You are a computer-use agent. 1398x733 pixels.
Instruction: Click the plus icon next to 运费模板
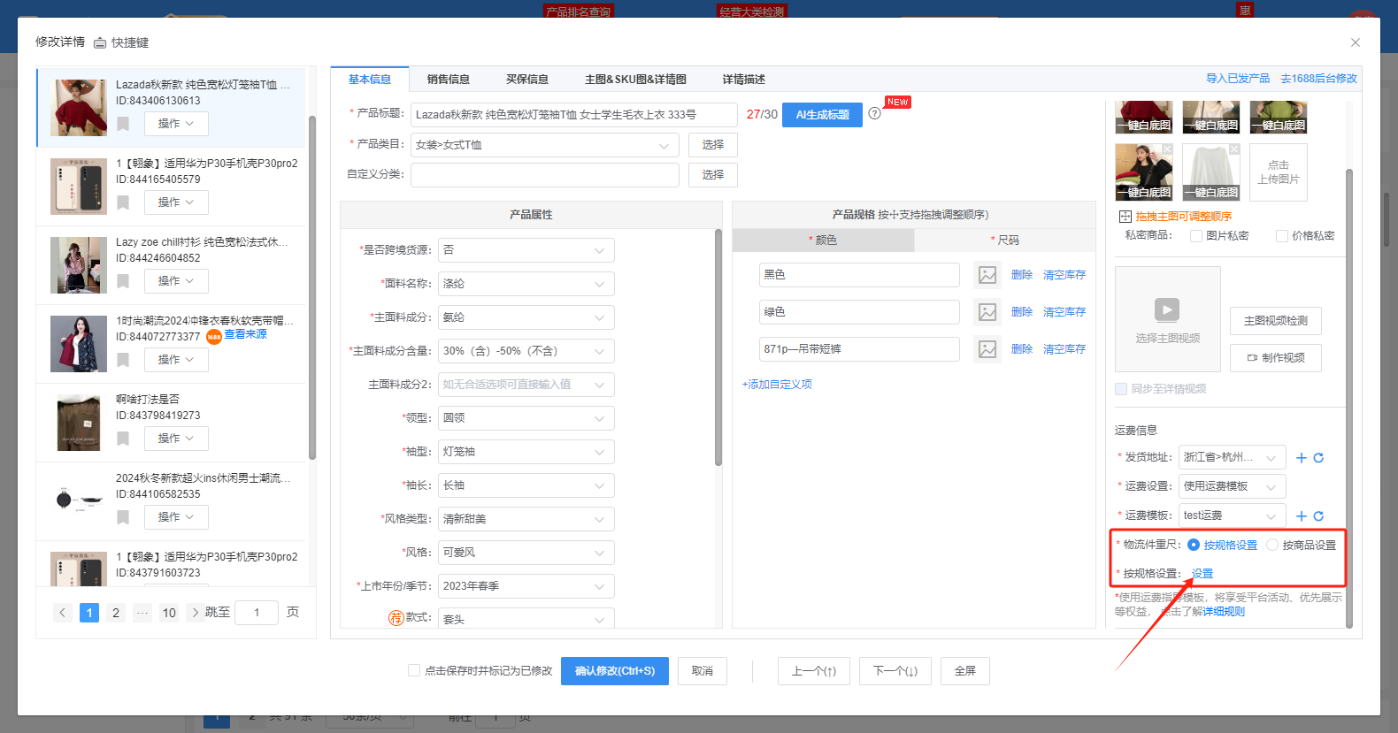(x=1302, y=516)
